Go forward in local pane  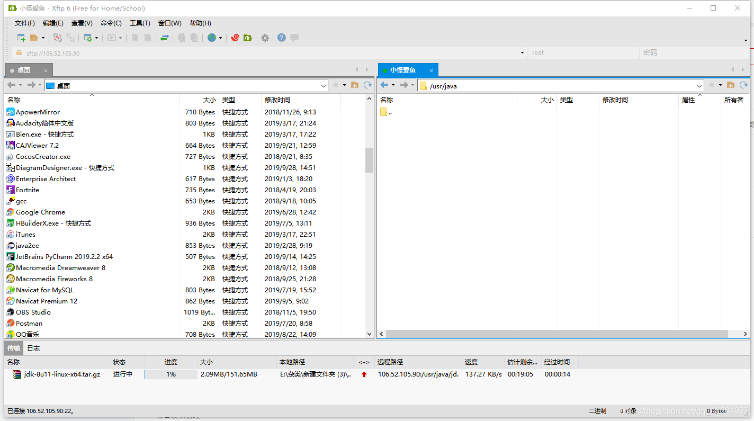pyautogui.click(x=31, y=85)
